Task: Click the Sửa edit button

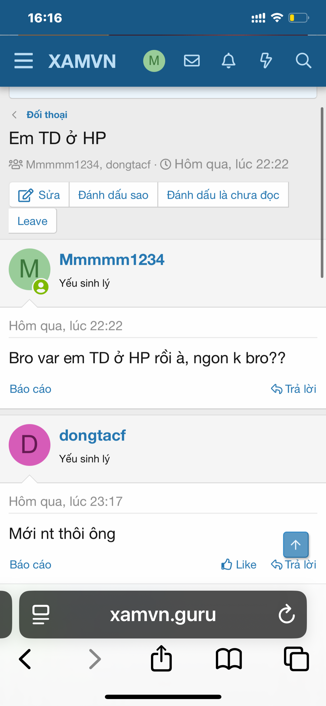Action: (39, 195)
